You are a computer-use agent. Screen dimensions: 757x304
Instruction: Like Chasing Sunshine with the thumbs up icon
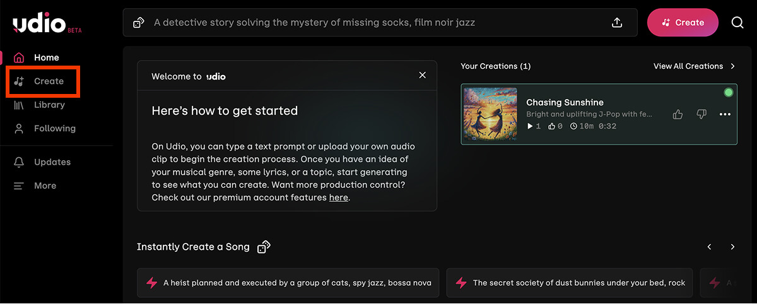678,114
